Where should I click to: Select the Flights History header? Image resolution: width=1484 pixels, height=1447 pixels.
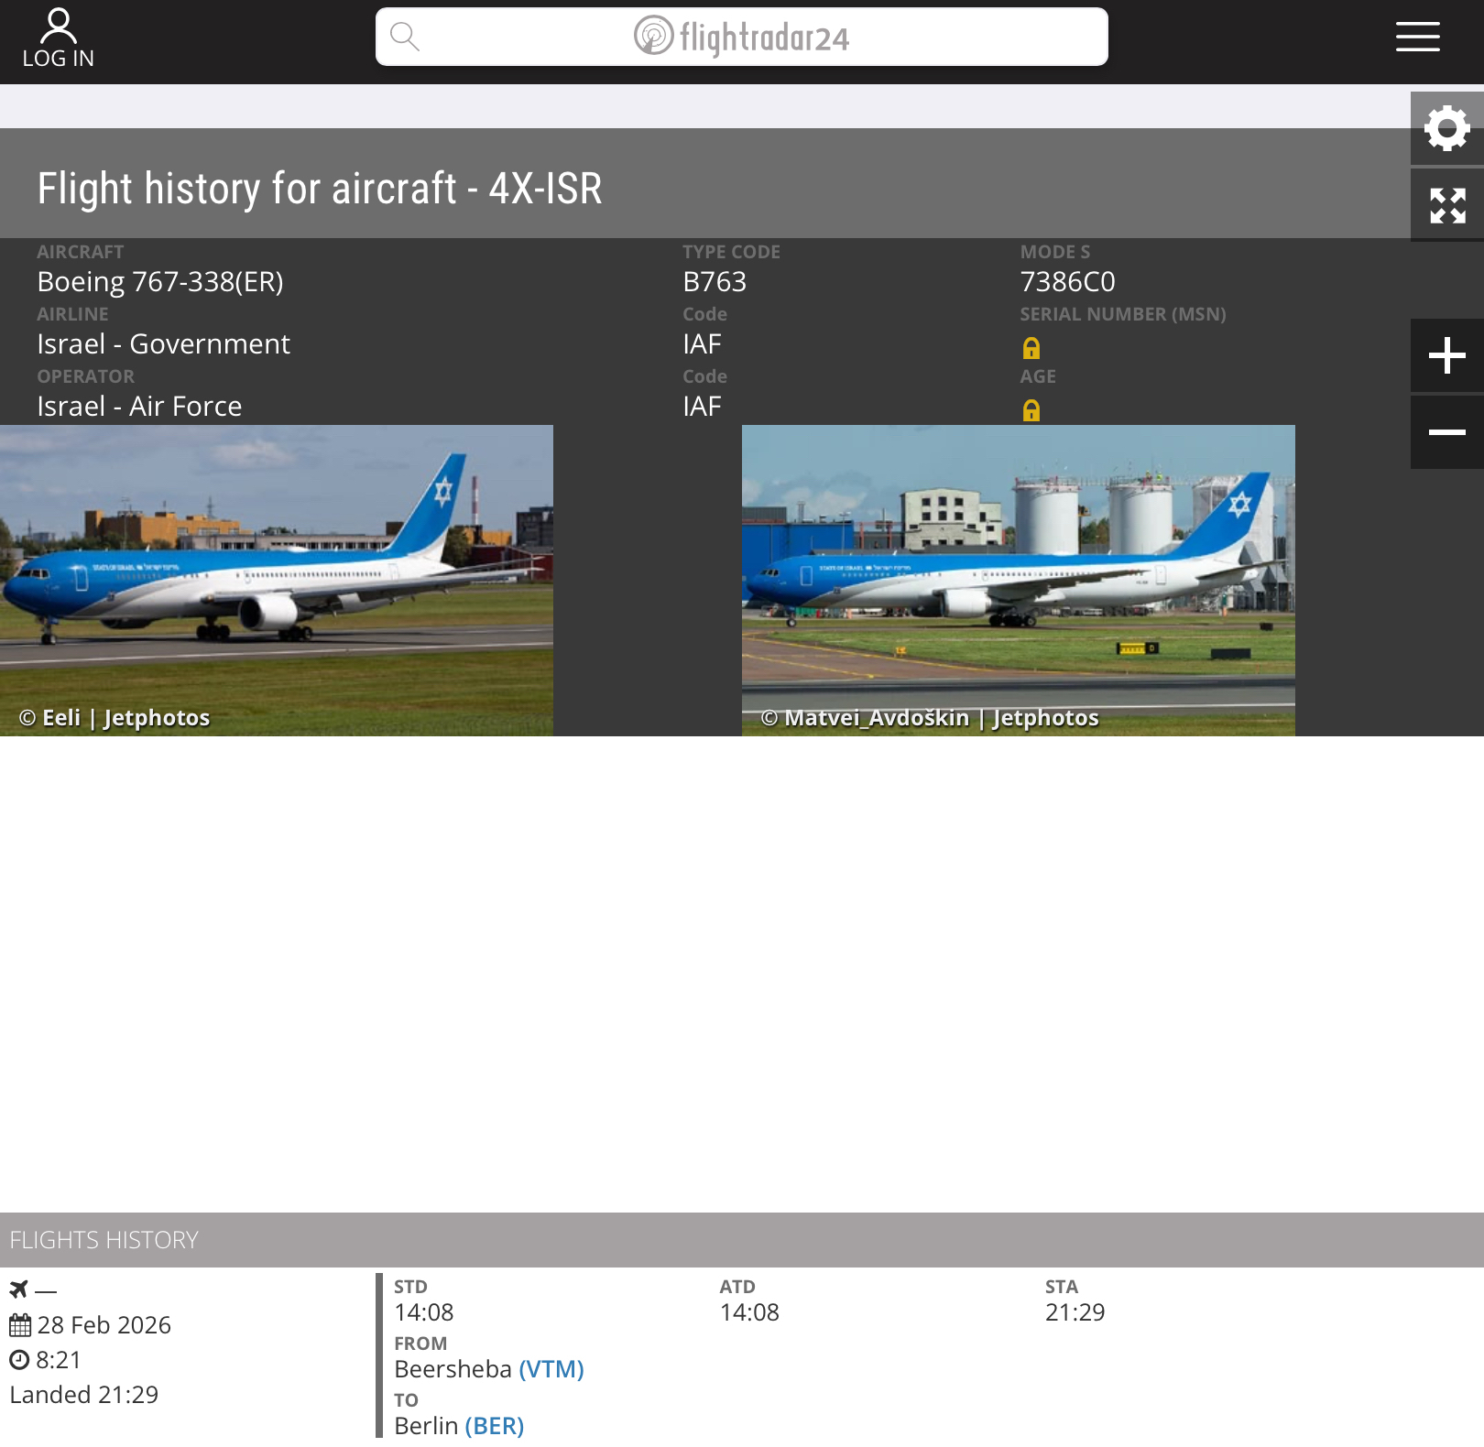[x=104, y=1240]
